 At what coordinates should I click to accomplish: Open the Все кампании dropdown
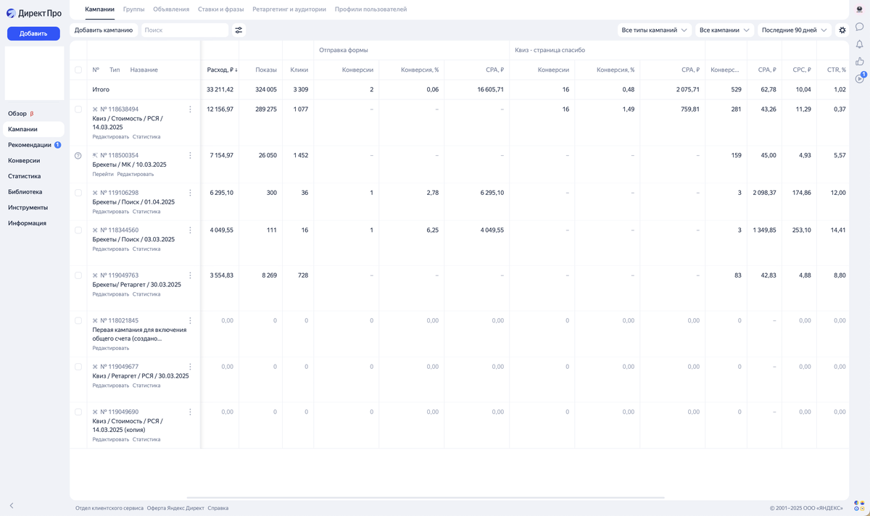click(724, 30)
